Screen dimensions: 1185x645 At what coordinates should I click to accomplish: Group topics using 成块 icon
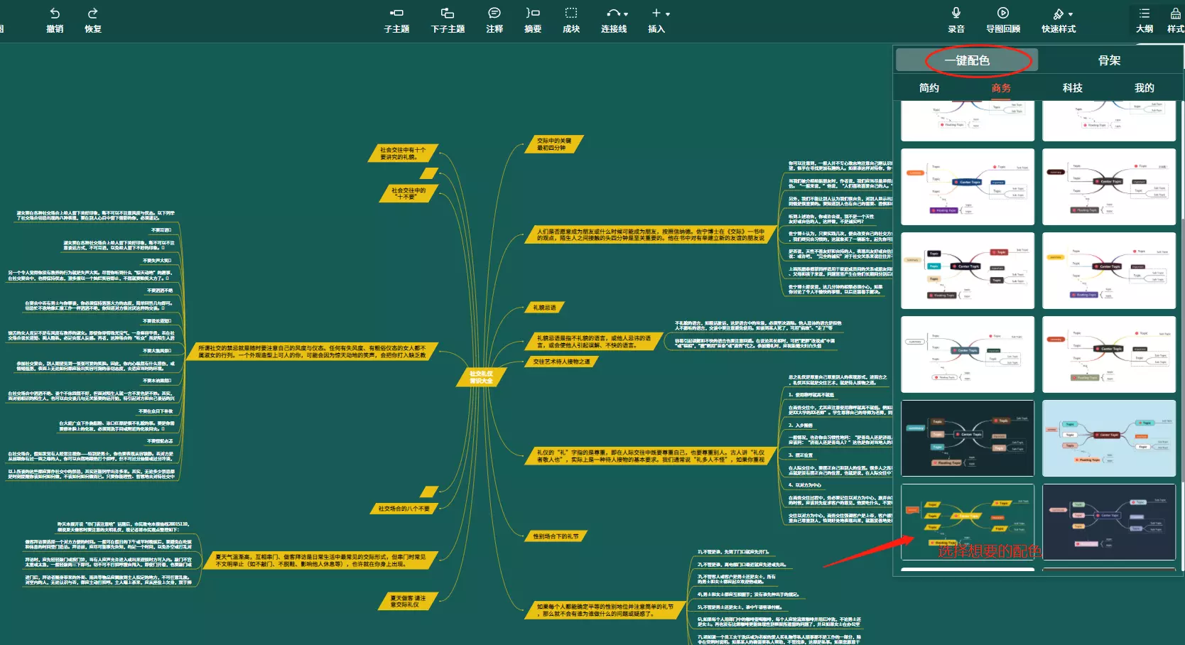tap(571, 13)
